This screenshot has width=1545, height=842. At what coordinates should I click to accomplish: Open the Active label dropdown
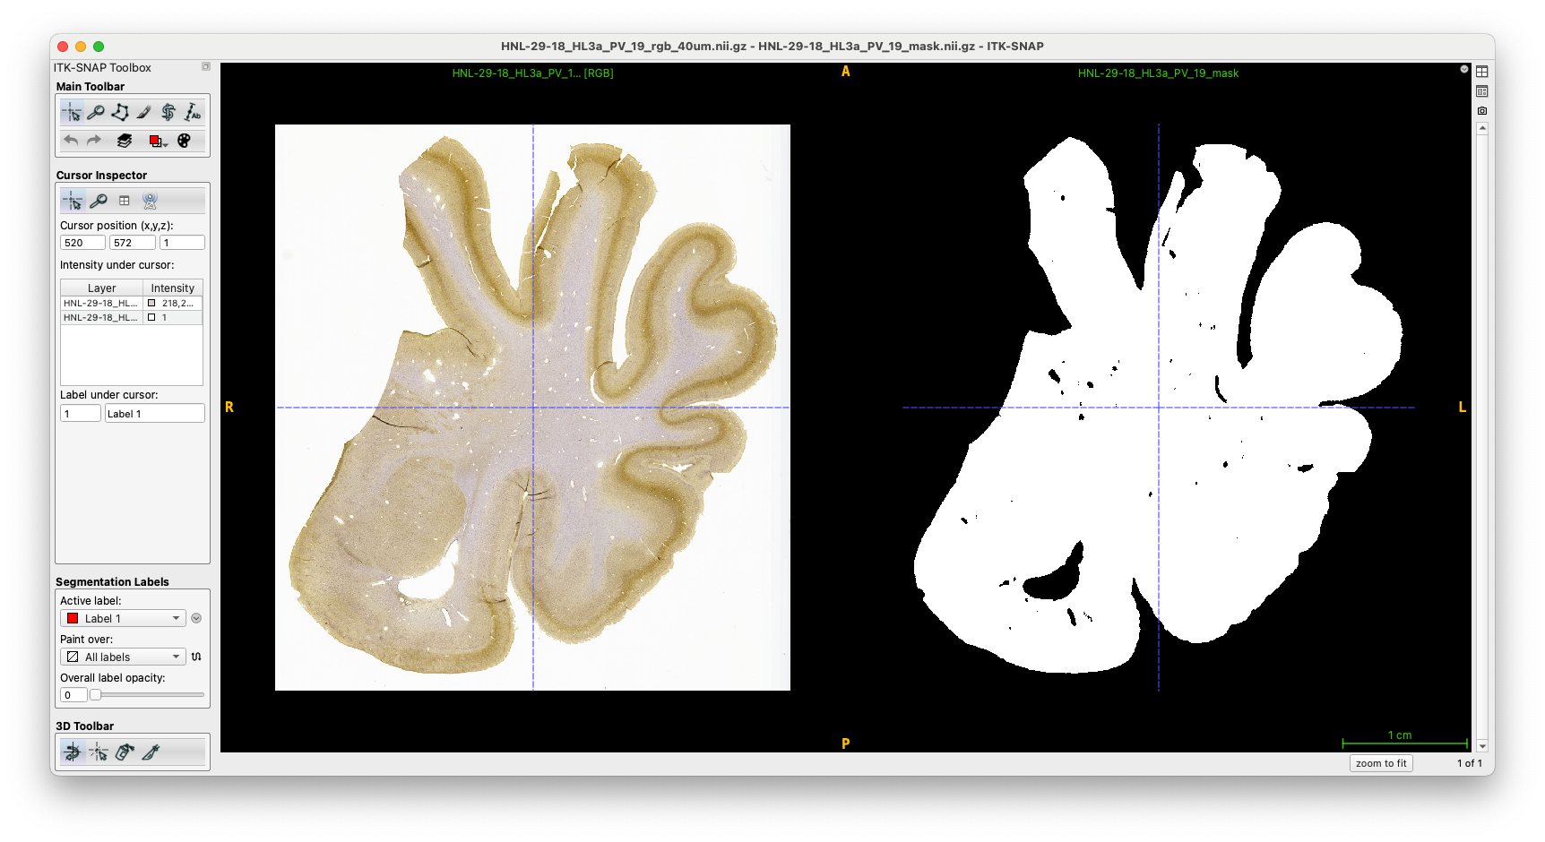pos(123,618)
